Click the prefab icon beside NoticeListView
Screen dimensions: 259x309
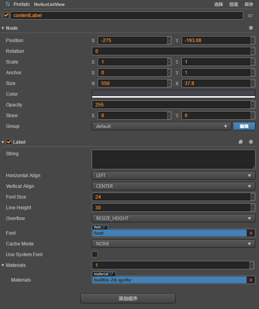7,4
